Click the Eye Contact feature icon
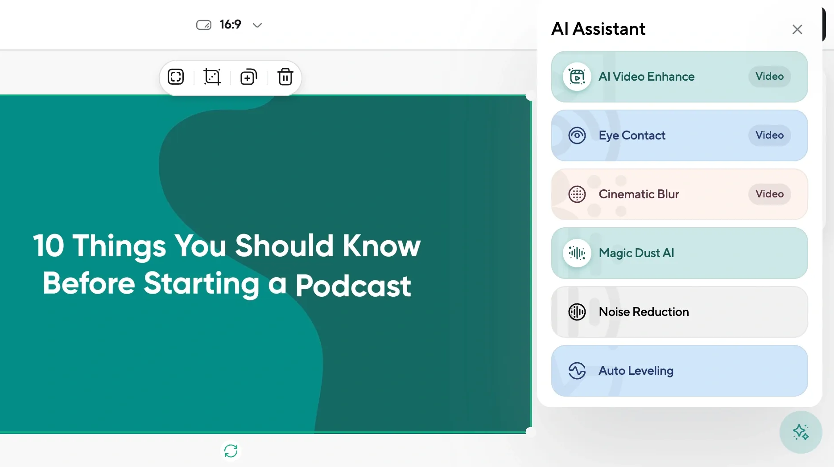 [577, 135]
